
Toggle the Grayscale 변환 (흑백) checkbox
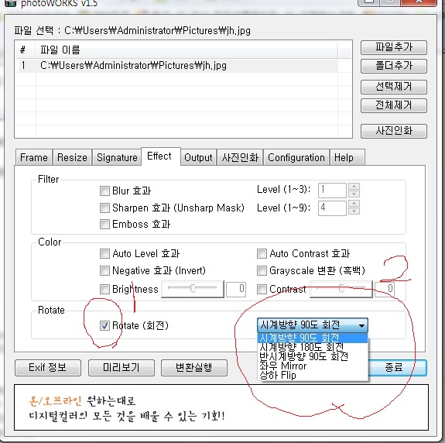click(x=262, y=270)
